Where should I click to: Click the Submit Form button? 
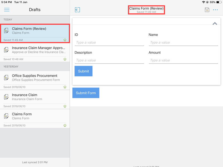pos(86,93)
